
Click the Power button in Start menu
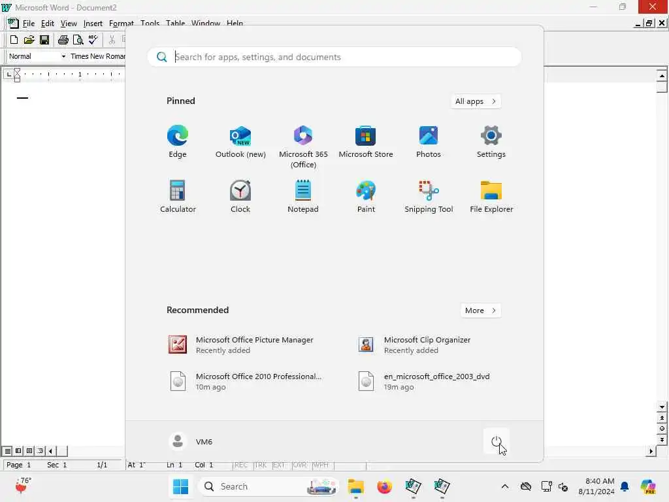pyautogui.click(x=496, y=441)
